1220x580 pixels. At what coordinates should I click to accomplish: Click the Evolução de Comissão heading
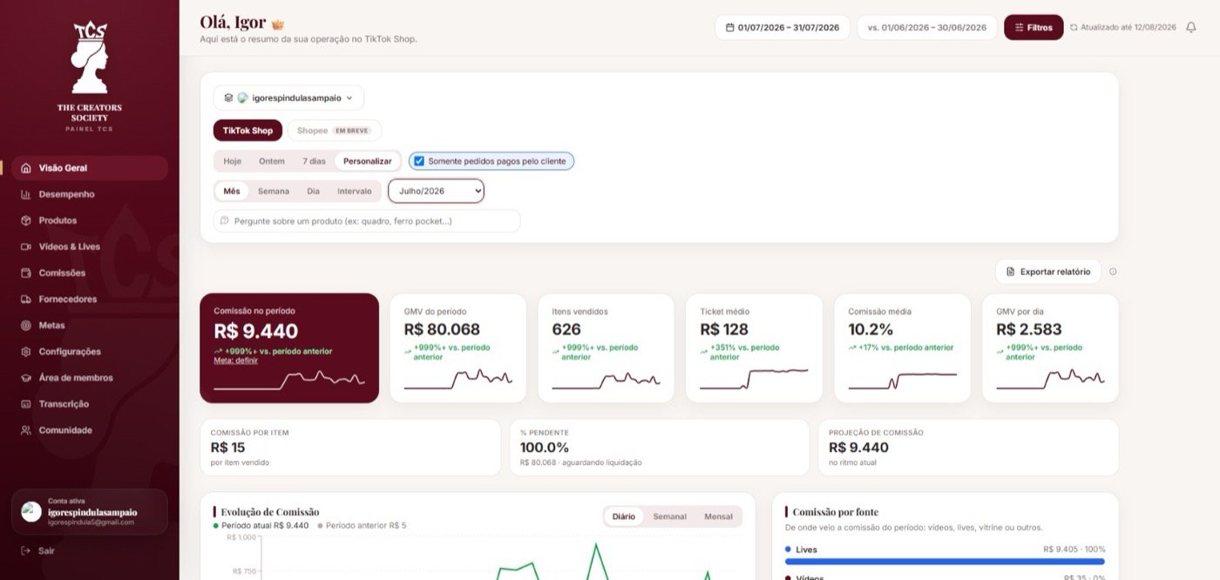[x=270, y=512]
